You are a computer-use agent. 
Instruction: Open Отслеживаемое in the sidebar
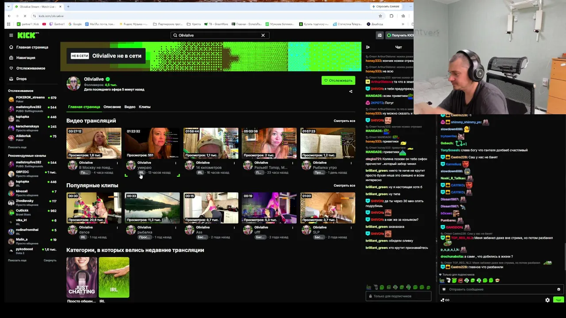click(27, 68)
